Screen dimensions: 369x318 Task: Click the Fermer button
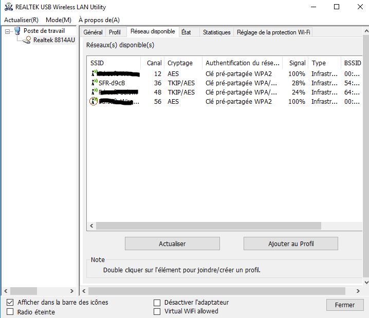tap(345, 305)
